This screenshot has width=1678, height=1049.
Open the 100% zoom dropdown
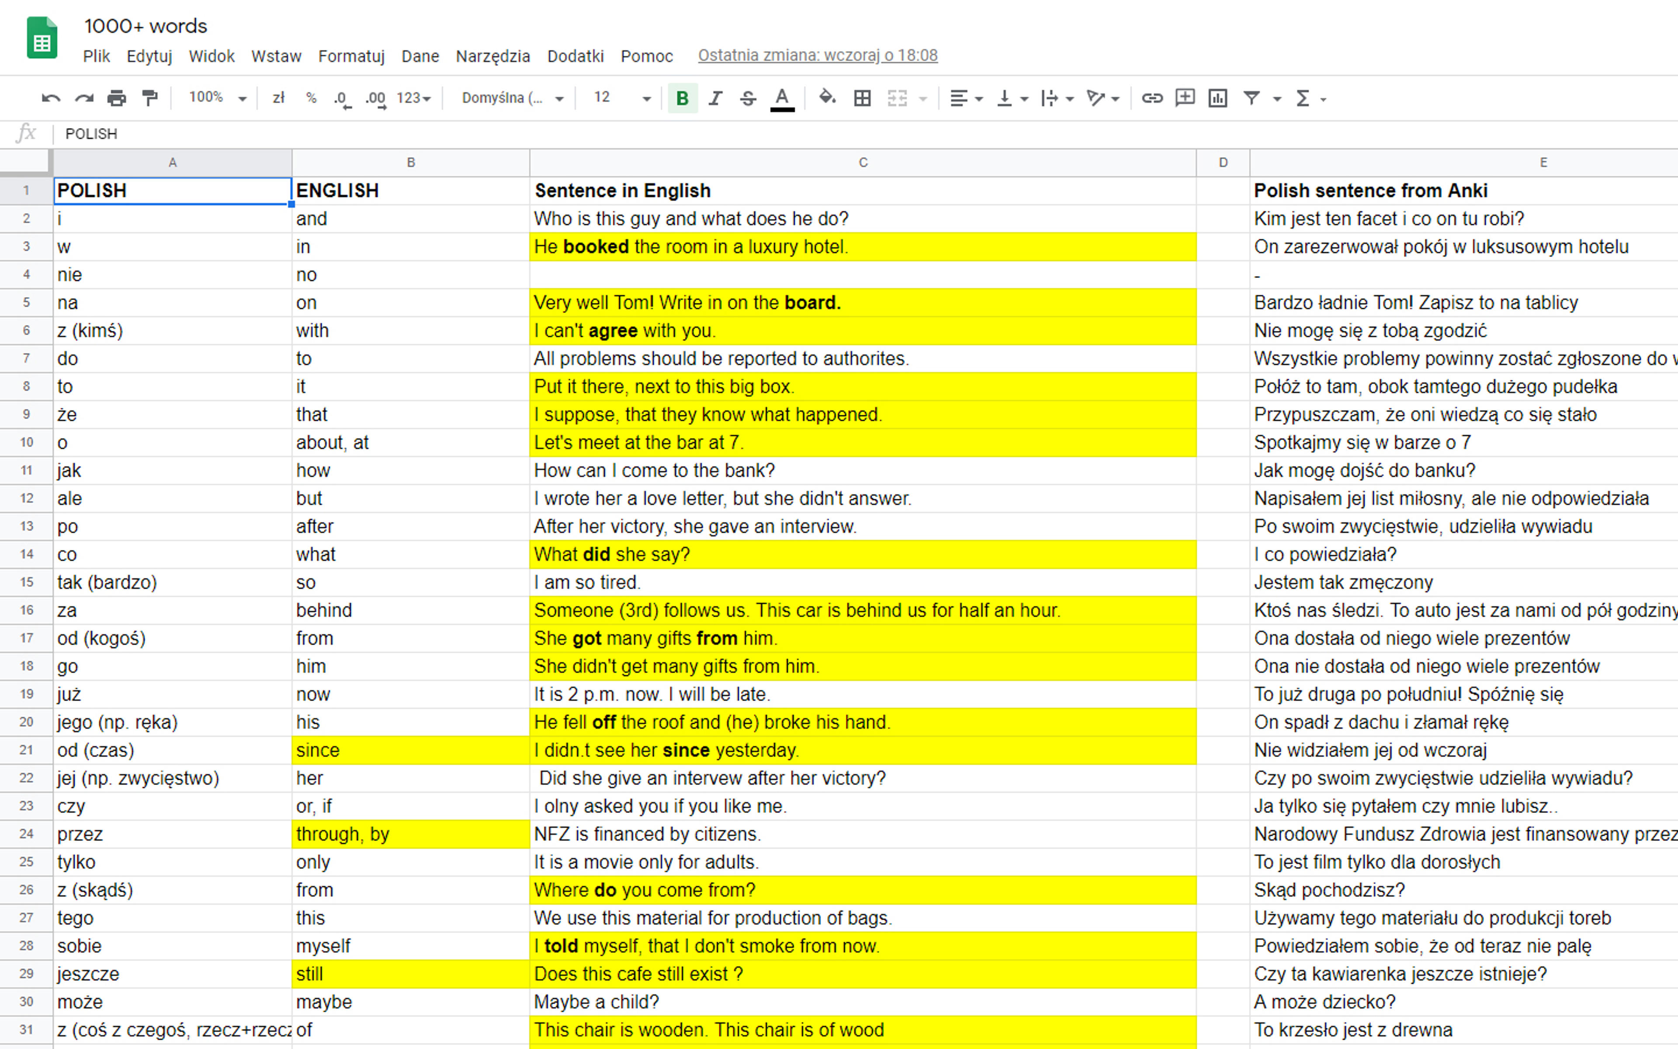point(217,98)
